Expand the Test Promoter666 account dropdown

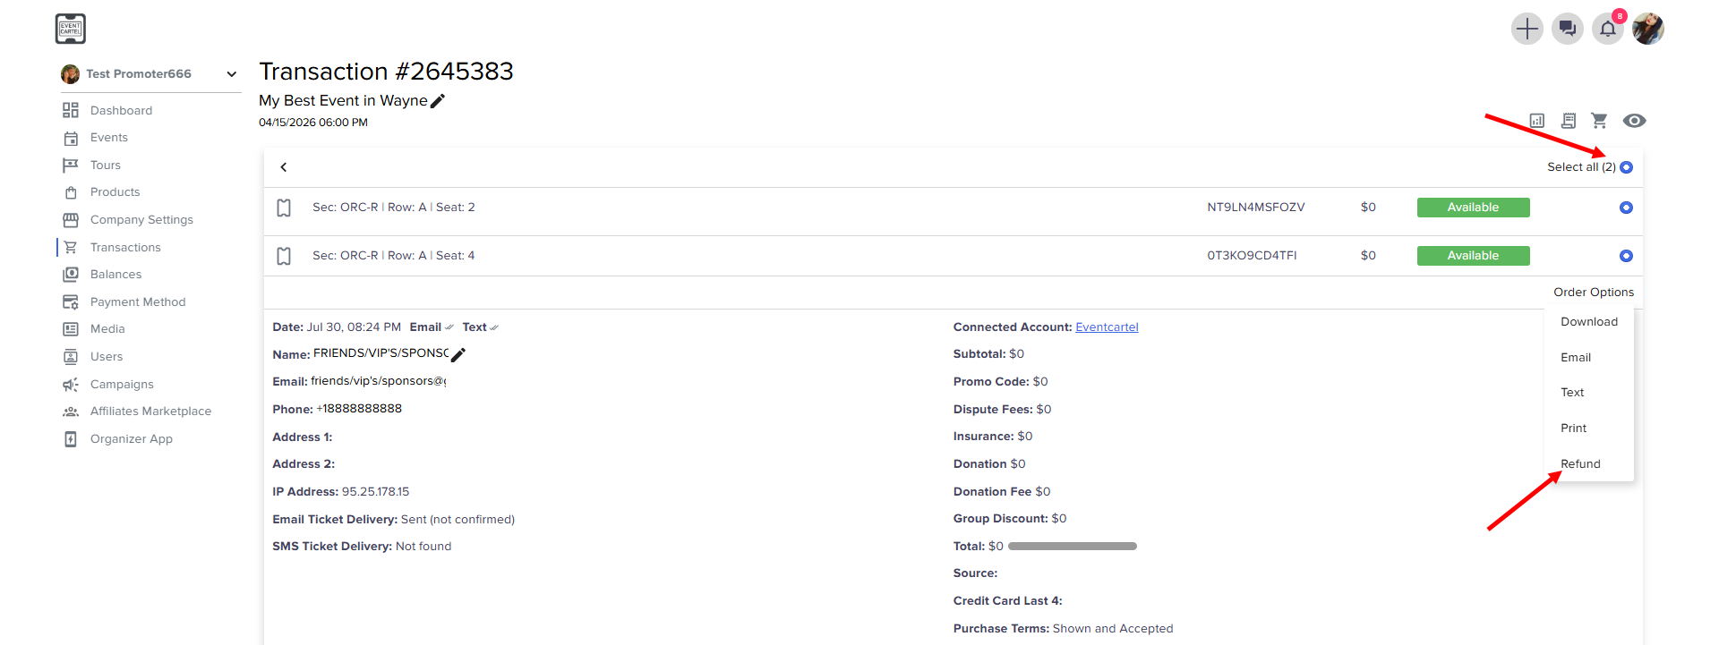232,74
